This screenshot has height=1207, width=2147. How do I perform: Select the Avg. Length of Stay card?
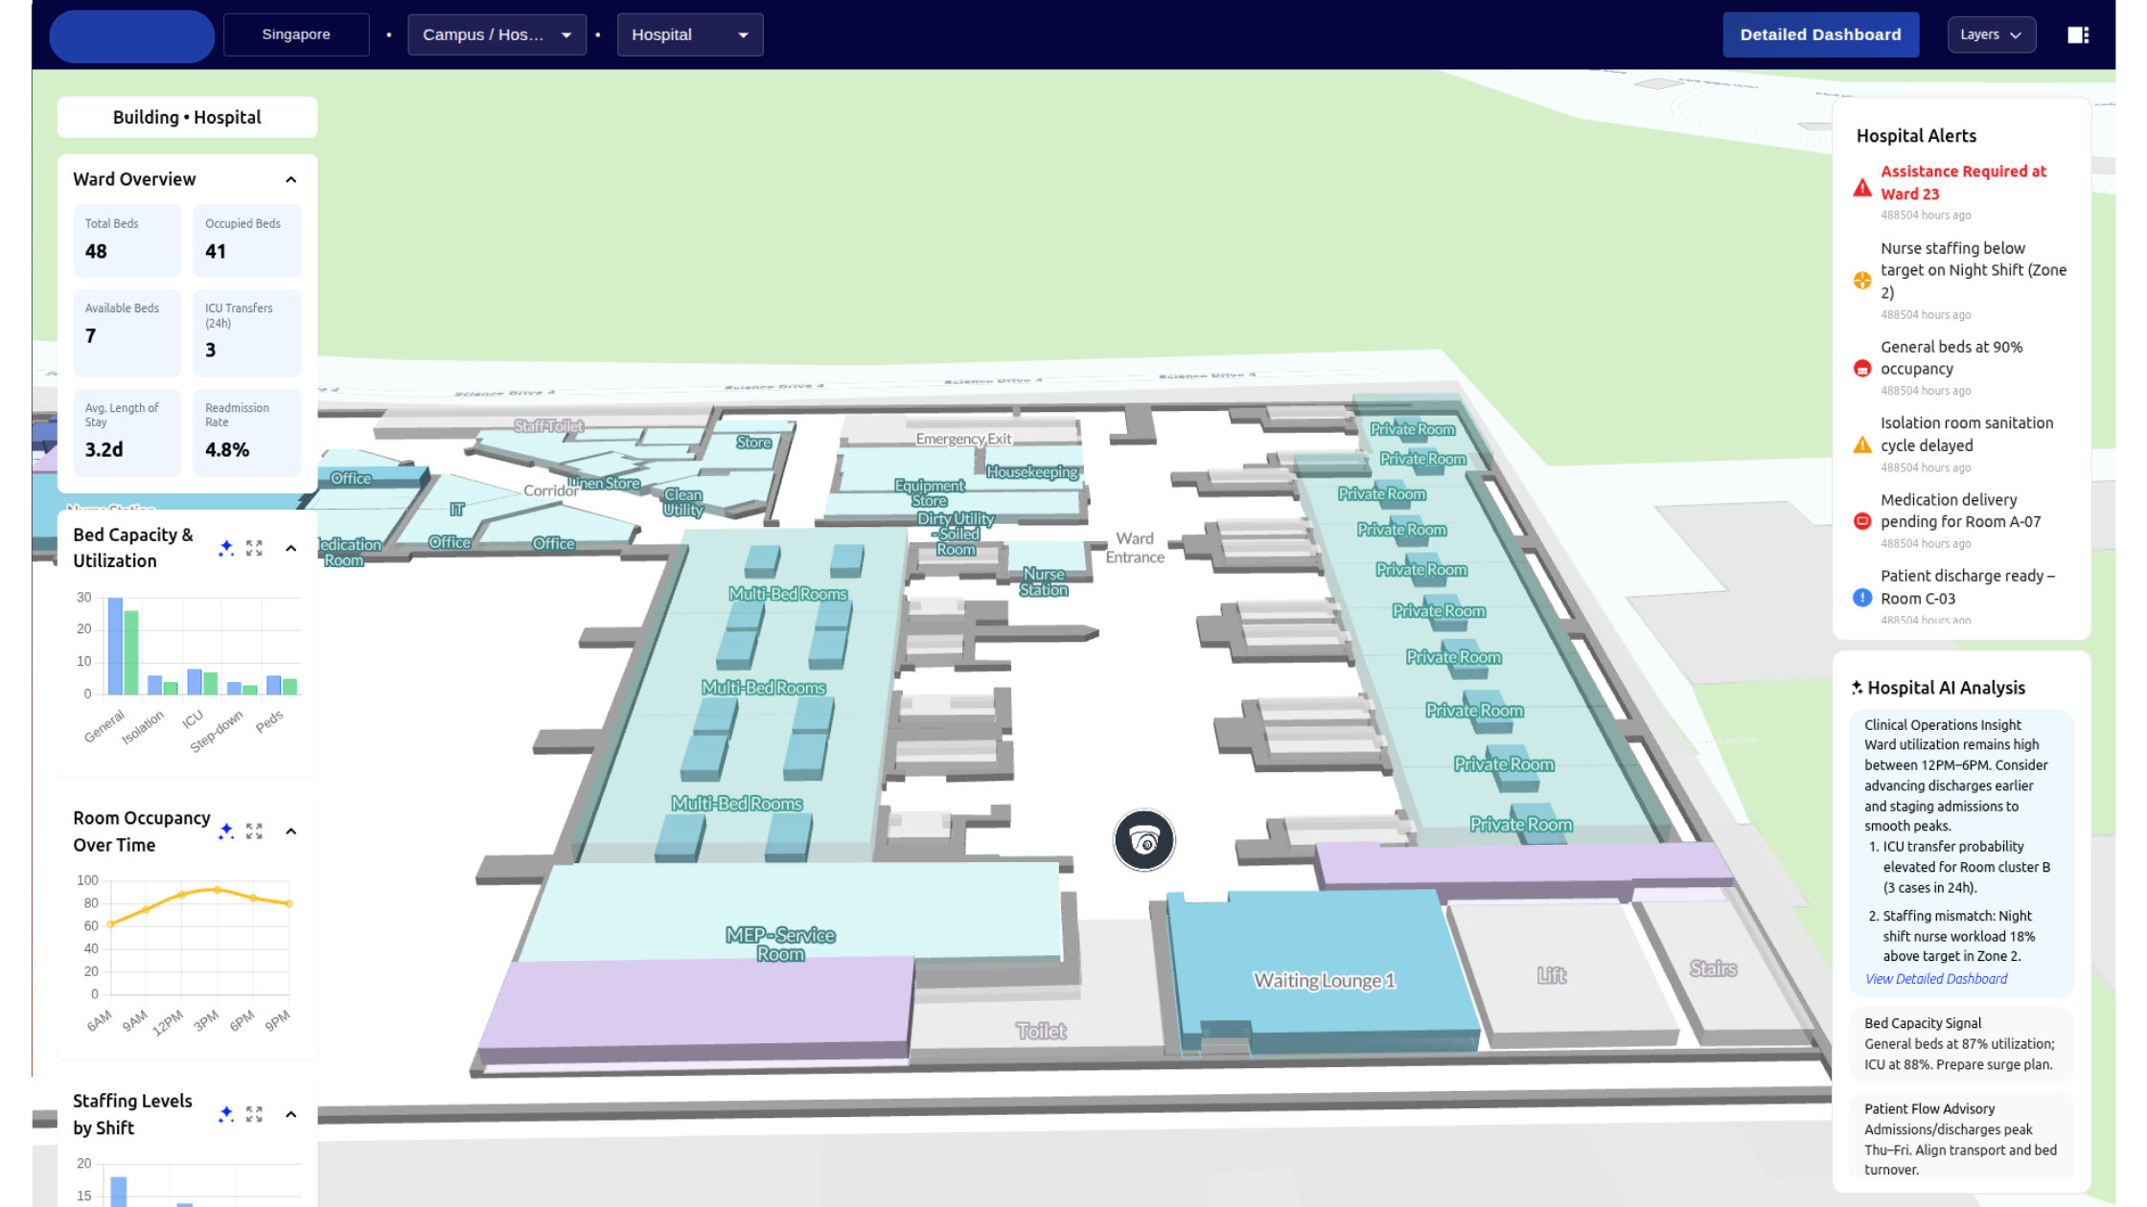(127, 432)
